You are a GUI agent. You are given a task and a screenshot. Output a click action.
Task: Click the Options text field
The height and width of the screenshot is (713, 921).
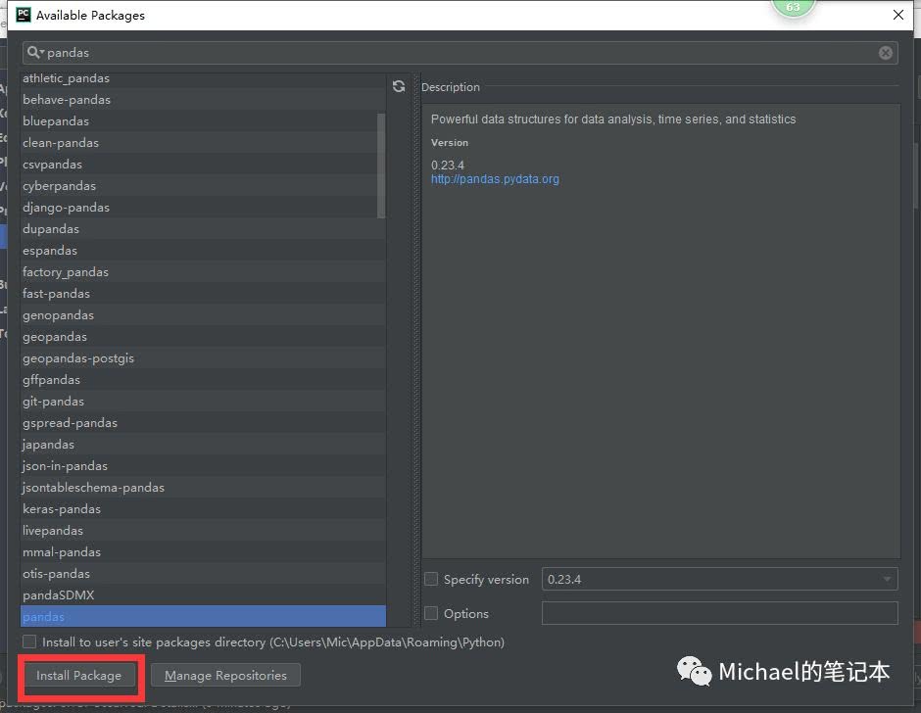(719, 613)
